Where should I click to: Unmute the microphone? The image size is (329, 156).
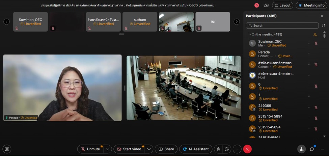pyautogui.click(x=90, y=149)
